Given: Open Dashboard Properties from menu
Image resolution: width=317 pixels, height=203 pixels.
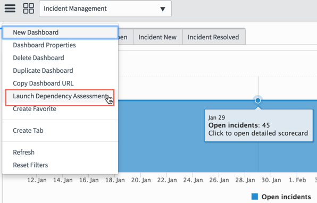Looking at the screenshot, I should [60, 45].
